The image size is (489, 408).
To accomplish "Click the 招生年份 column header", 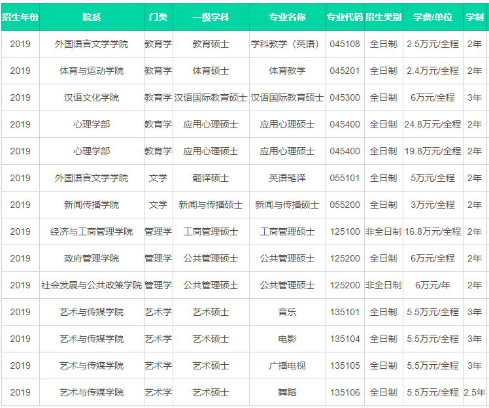I will pos(20,17).
